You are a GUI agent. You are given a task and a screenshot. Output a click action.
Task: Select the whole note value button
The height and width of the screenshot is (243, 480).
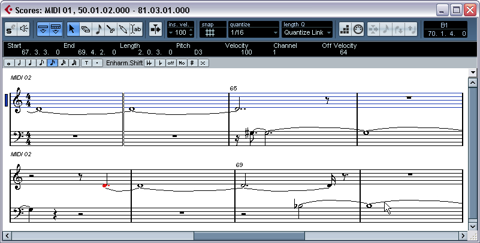pos(8,63)
